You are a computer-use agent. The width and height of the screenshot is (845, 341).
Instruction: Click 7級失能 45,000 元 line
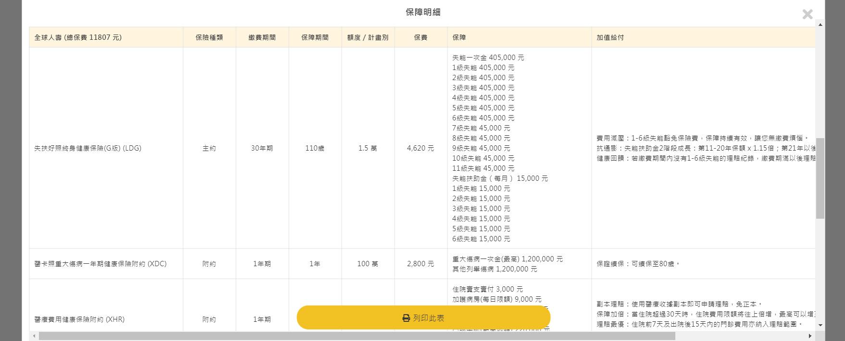pos(481,128)
